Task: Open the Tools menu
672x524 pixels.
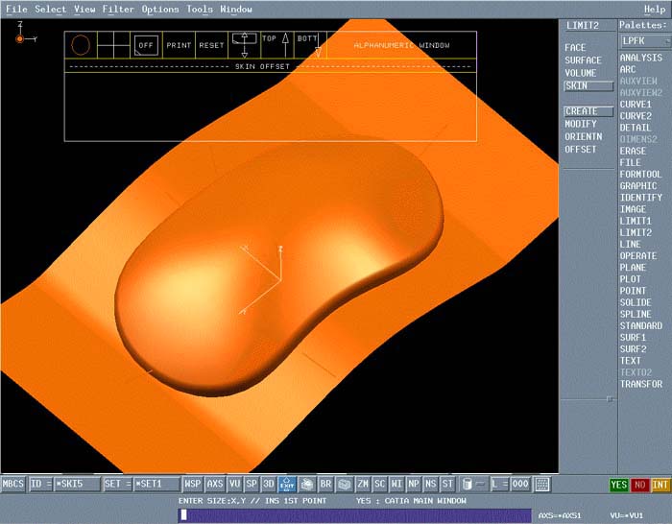Action: 200,10
